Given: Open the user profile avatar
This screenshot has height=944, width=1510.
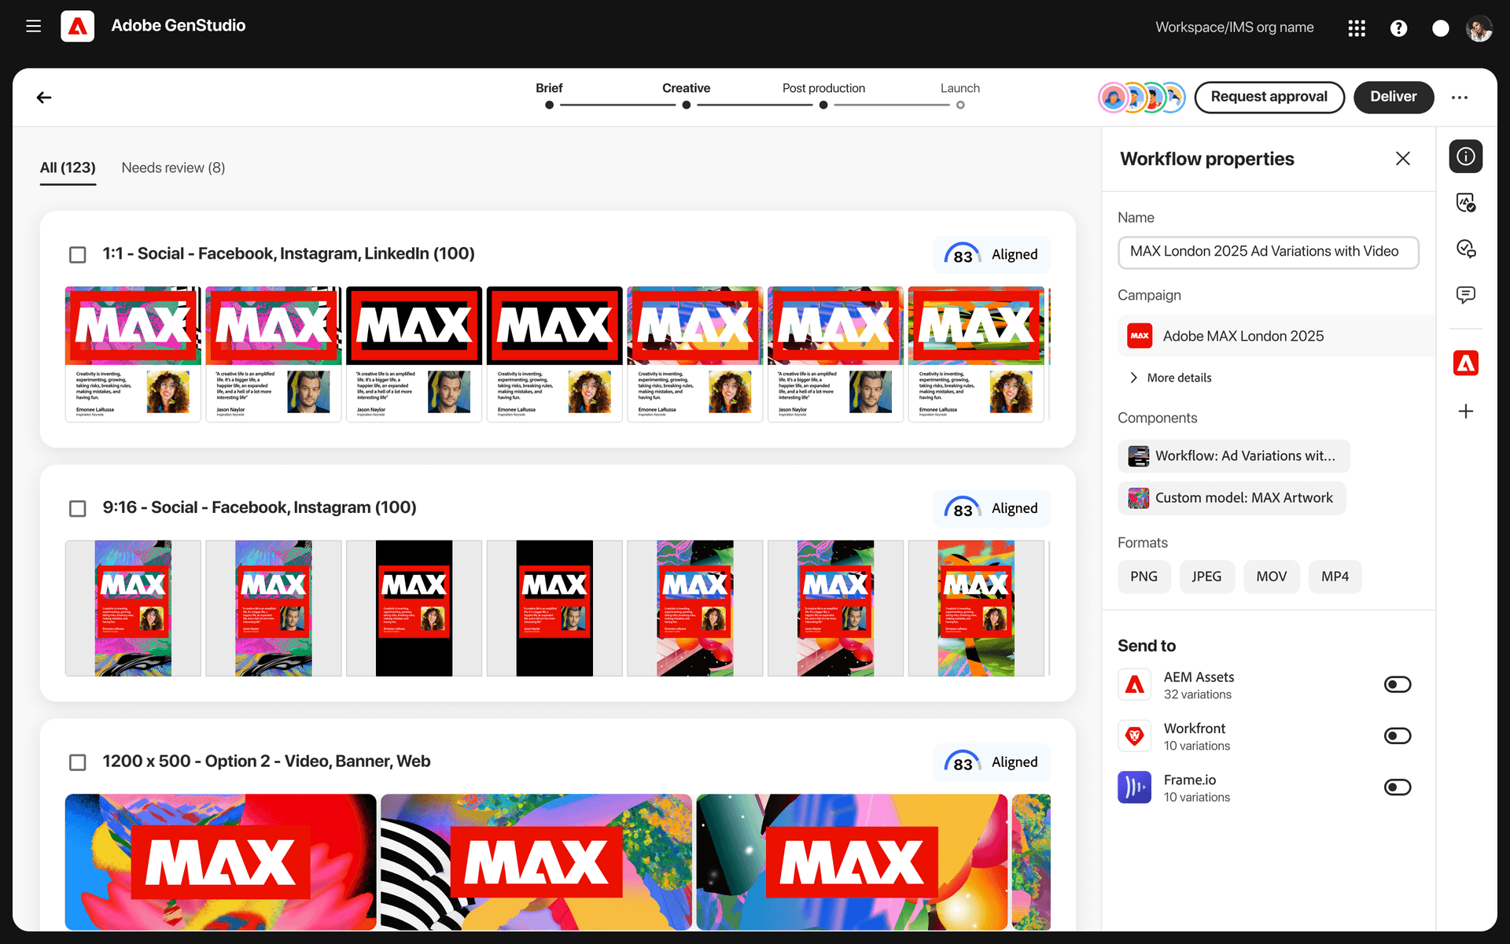Looking at the screenshot, I should (x=1479, y=28).
